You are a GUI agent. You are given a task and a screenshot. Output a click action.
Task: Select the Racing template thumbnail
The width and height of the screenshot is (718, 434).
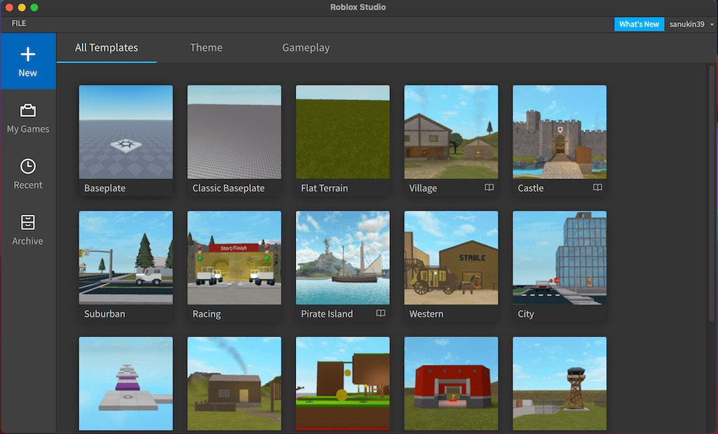click(234, 258)
